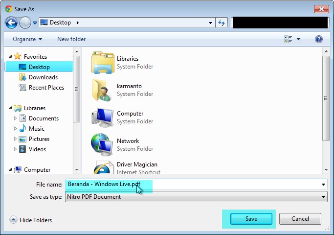Click the Save button
The width and height of the screenshot is (334, 235).
(x=251, y=219)
